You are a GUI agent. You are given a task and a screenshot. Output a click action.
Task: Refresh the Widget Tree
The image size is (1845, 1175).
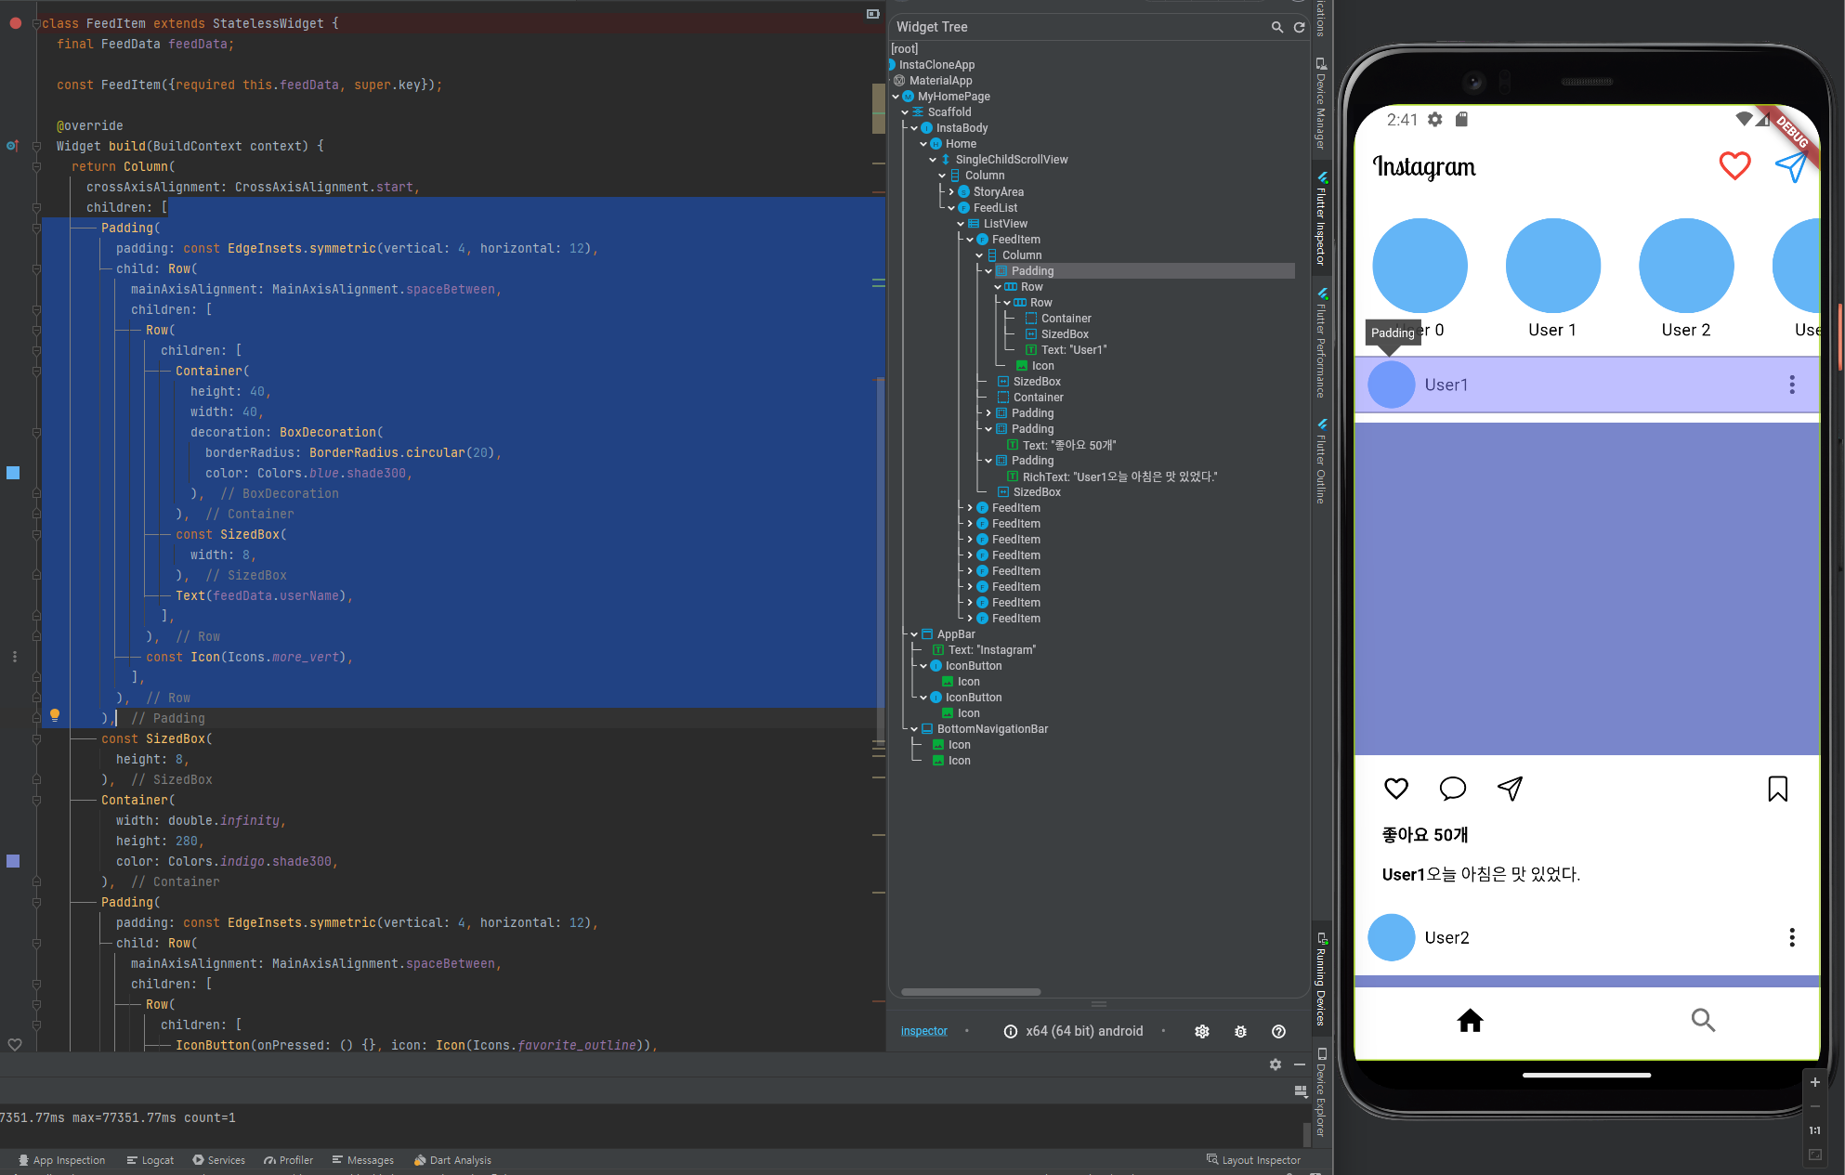tap(1300, 28)
